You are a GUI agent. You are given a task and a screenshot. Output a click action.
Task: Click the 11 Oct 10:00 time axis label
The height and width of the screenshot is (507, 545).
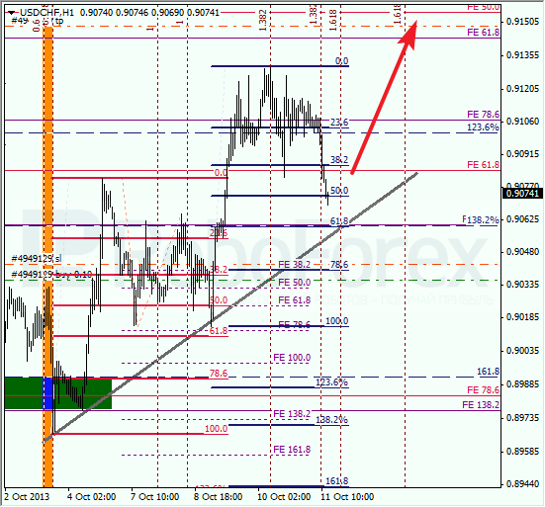click(x=347, y=497)
